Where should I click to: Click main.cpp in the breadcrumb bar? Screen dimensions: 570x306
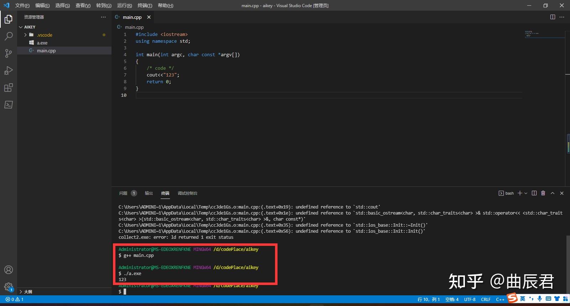click(134, 27)
